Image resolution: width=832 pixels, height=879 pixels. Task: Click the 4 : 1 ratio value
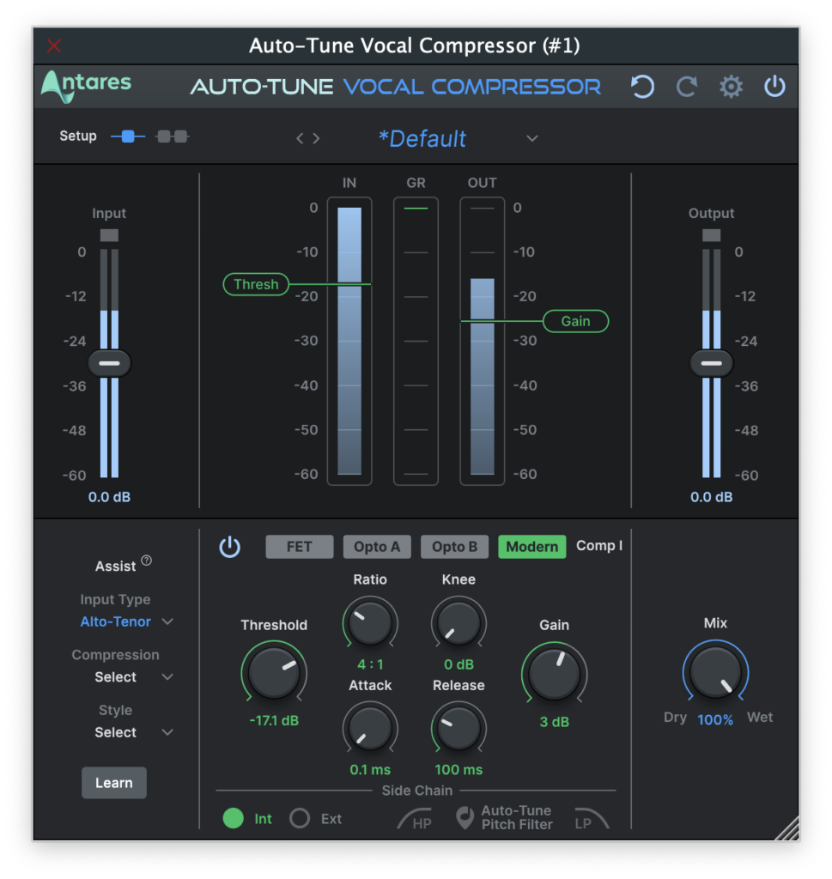coord(370,665)
